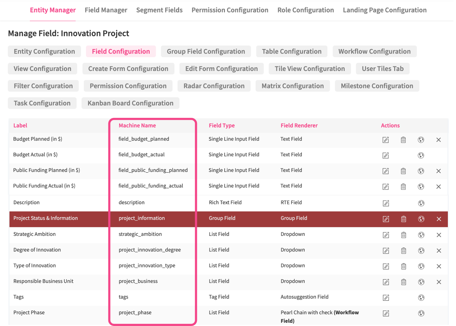Click trash icon in Public Funding Actual row

[x=403, y=186]
